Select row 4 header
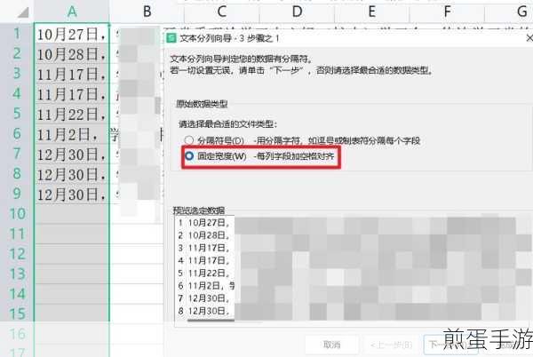This screenshot has height=357, width=533. coord(17,94)
